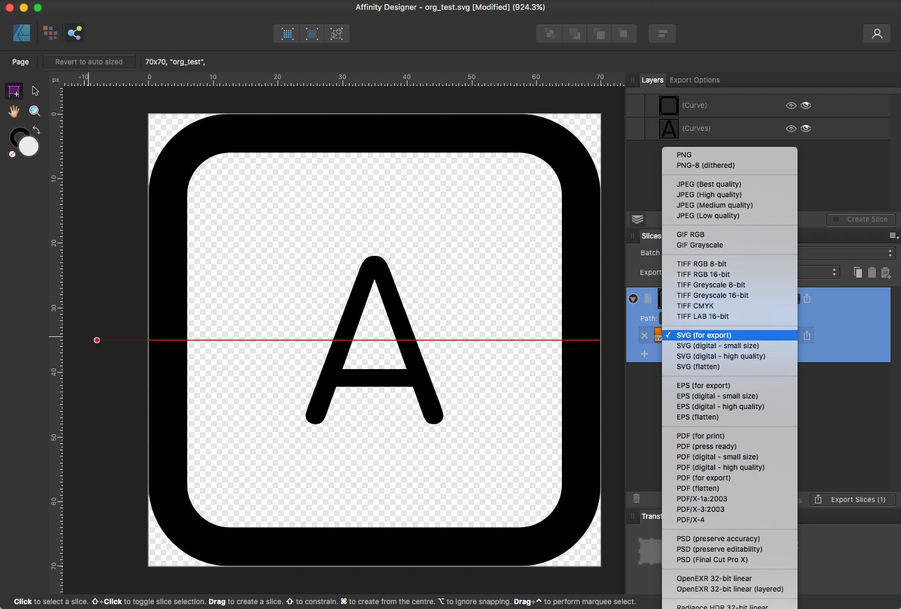The width and height of the screenshot is (901, 609).
Task: Select the View hand tool
Action: click(13, 111)
